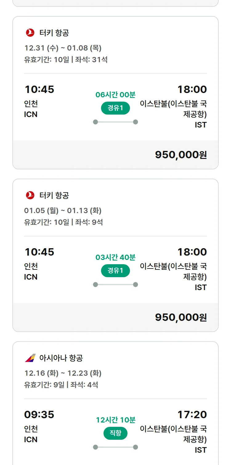Select the 아시아나 항공 airline name
The height and width of the screenshot is (465, 231).
(61, 358)
